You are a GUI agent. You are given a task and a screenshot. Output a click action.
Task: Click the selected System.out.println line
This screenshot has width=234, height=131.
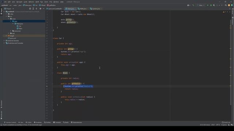pos(79,86)
